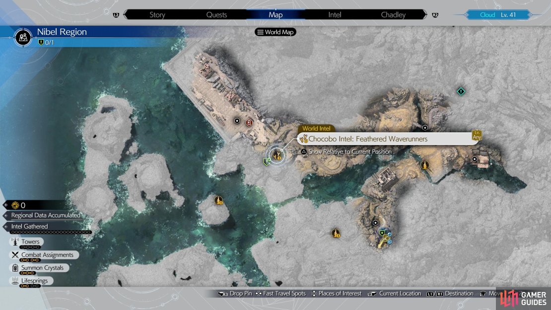This screenshot has height=310, width=551.
Task: Click the Lv. Any level tag
Action: pyautogui.click(x=477, y=135)
